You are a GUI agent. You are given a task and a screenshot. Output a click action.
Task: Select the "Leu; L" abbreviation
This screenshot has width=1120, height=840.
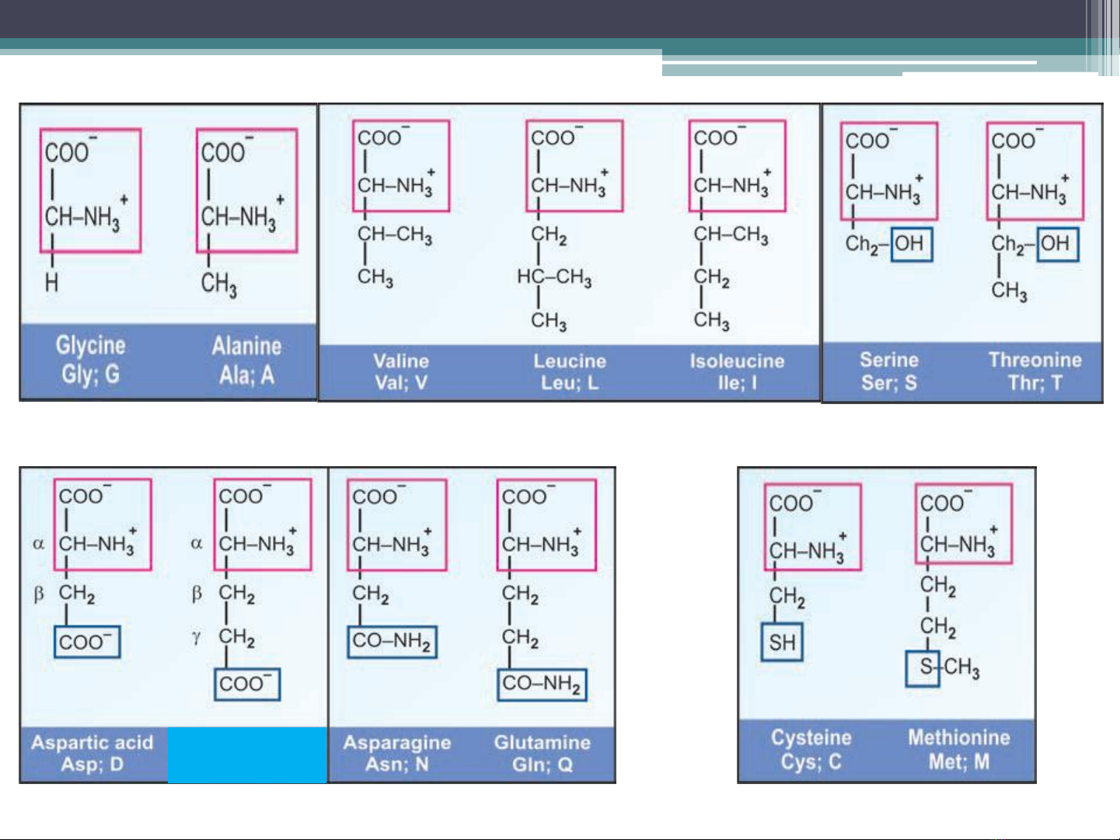[x=570, y=382]
